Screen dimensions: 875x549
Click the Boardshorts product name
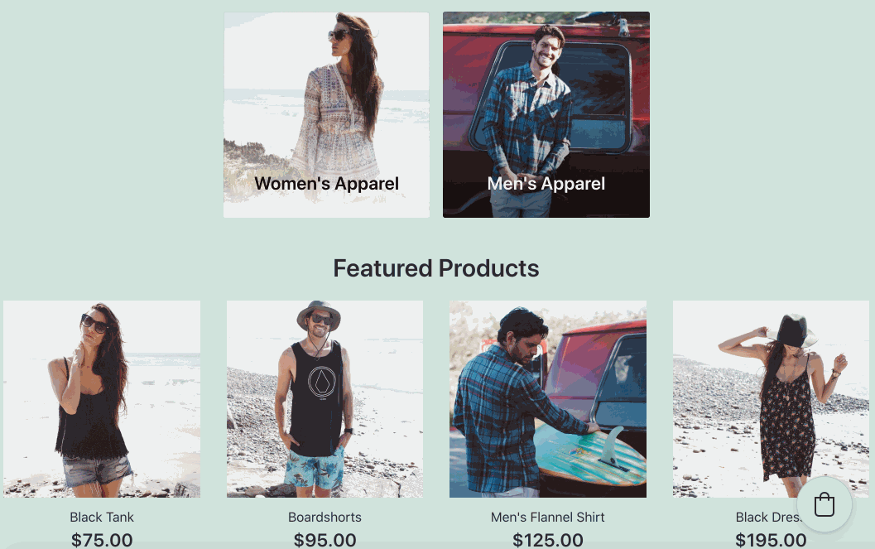coord(325,518)
